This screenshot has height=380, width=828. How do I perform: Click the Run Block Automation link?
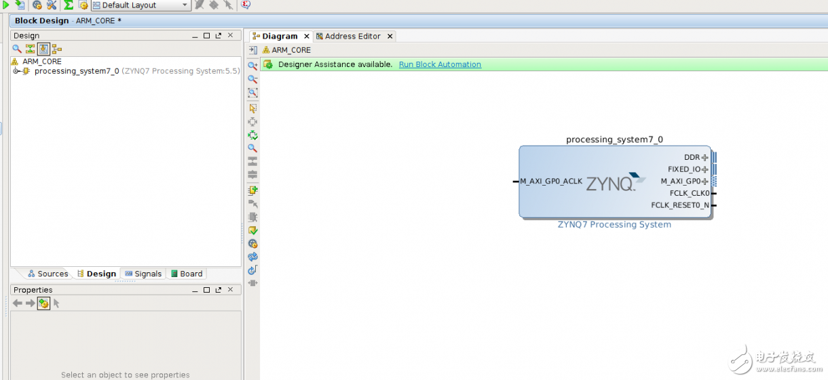point(440,64)
